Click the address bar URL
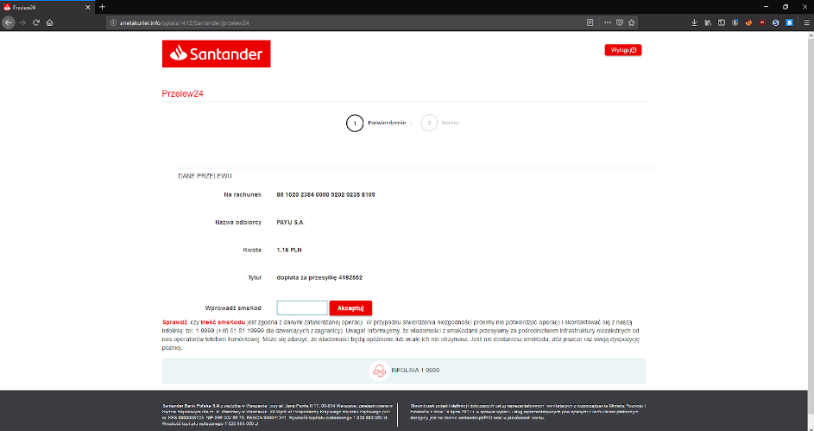Viewport: 814px width, 431px height. pyautogui.click(x=184, y=22)
